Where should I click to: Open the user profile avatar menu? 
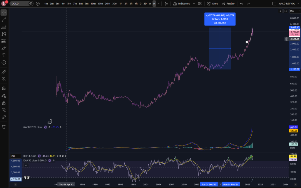point(4,4)
